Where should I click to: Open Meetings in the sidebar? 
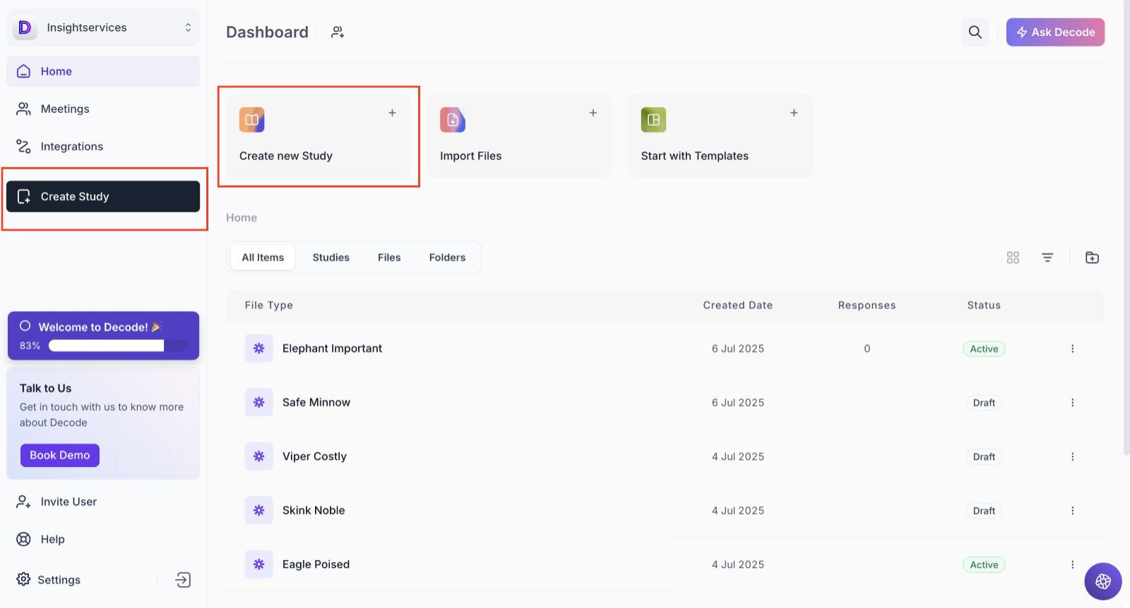[65, 109]
